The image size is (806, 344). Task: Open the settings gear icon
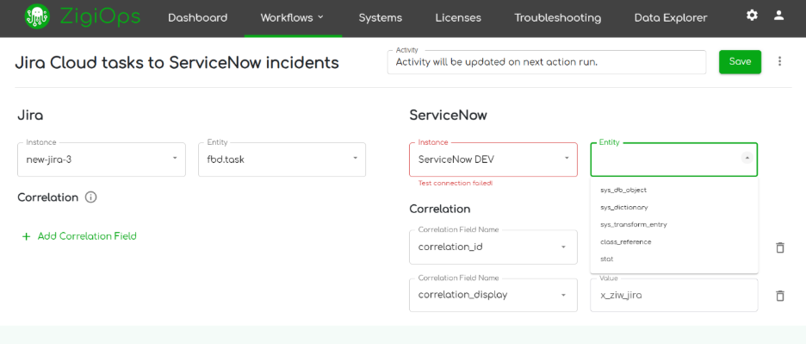[x=752, y=16]
